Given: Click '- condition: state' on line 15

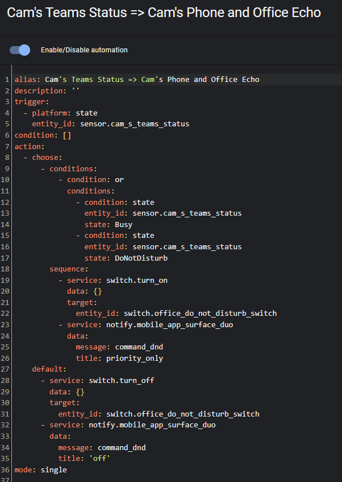Looking at the screenshot, I should (115, 236).
